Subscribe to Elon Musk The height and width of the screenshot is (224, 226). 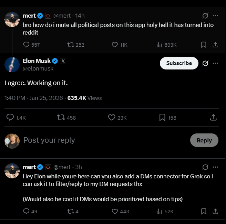pyautogui.click(x=179, y=63)
